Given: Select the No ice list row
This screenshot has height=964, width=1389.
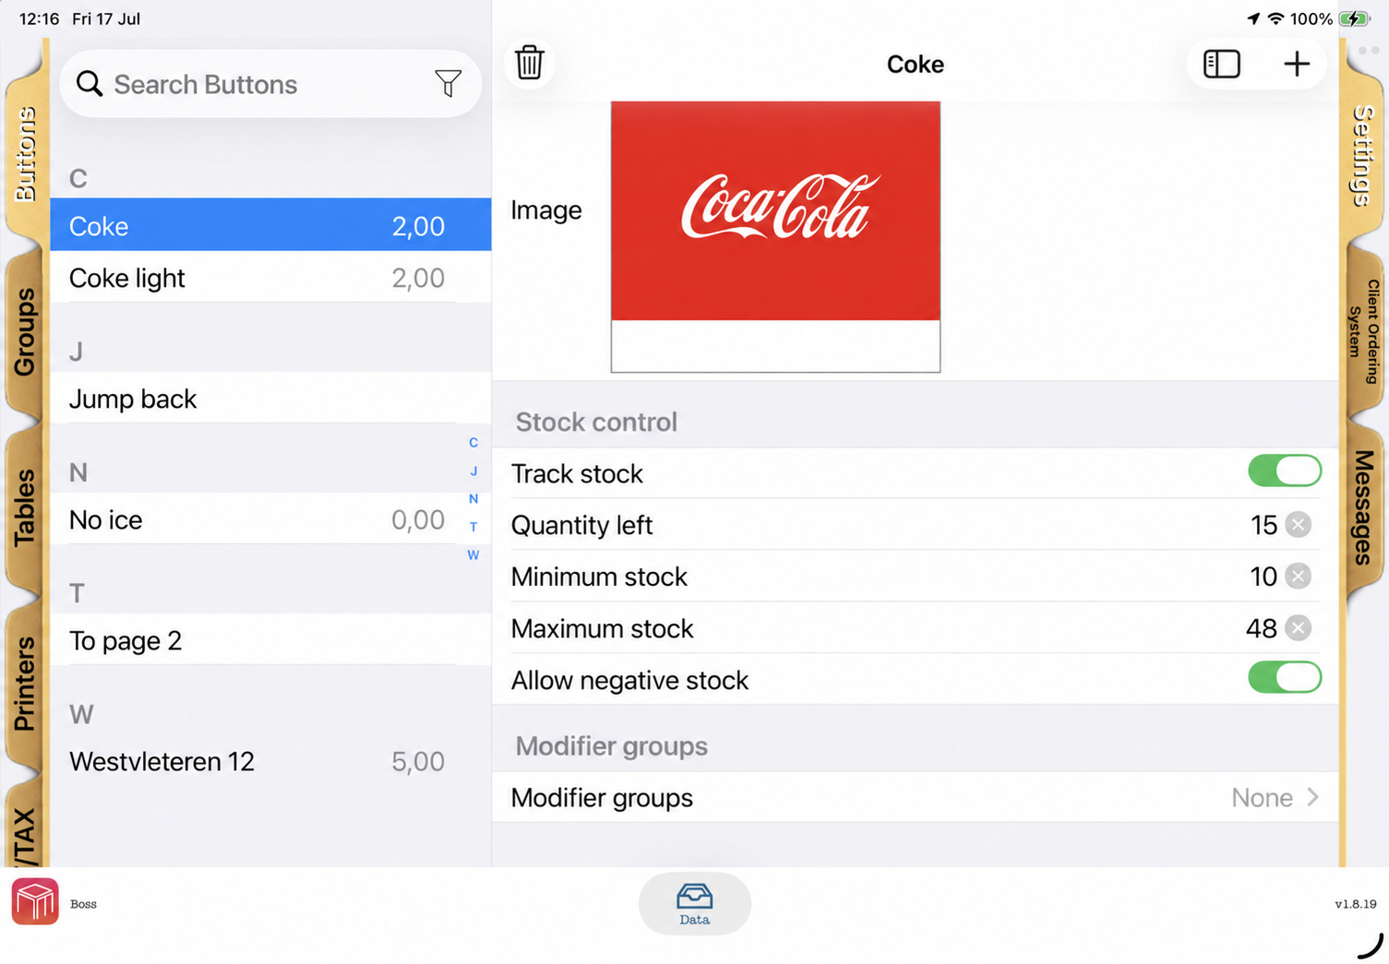Looking at the screenshot, I should tap(270, 518).
